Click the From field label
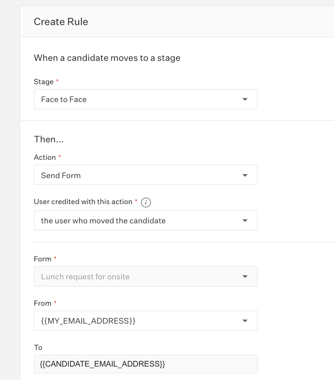The image size is (334, 380). click(42, 303)
